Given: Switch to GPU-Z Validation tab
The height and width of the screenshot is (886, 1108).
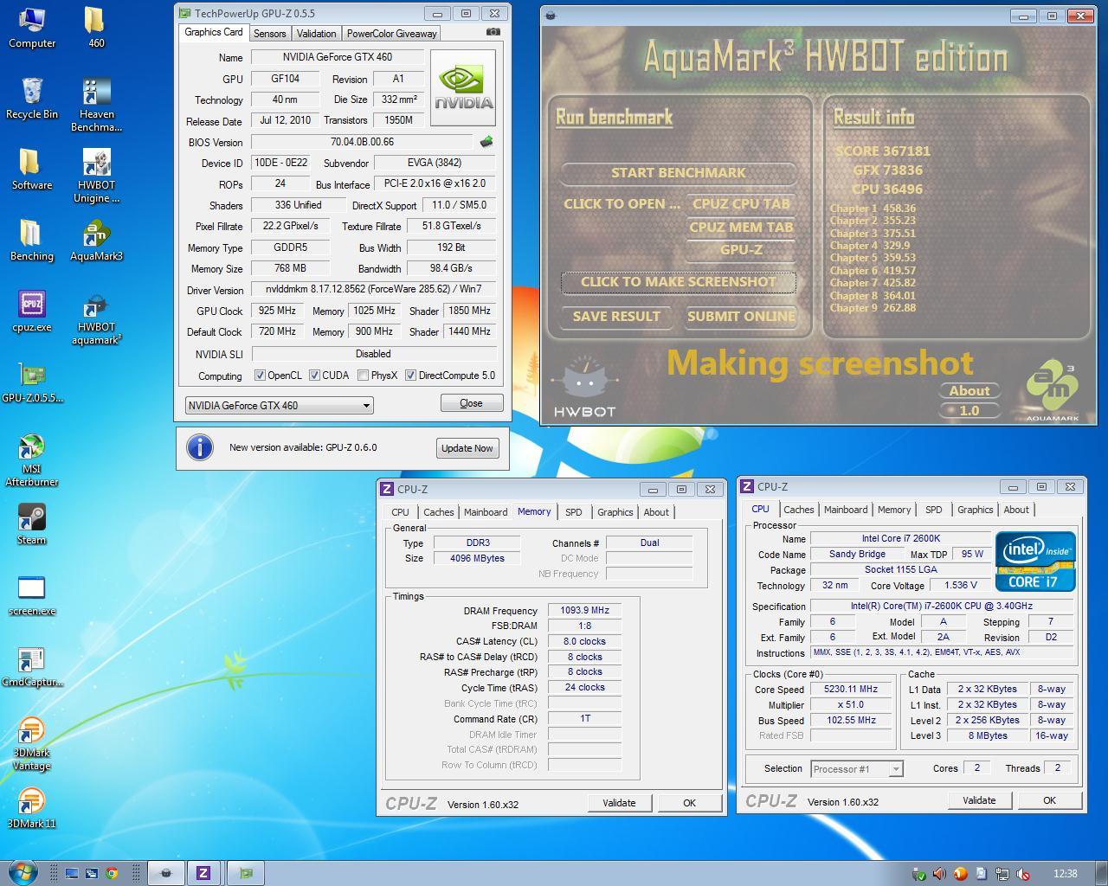Looking at the screenshot, I should pyautogui.click(x=316, y=33).
